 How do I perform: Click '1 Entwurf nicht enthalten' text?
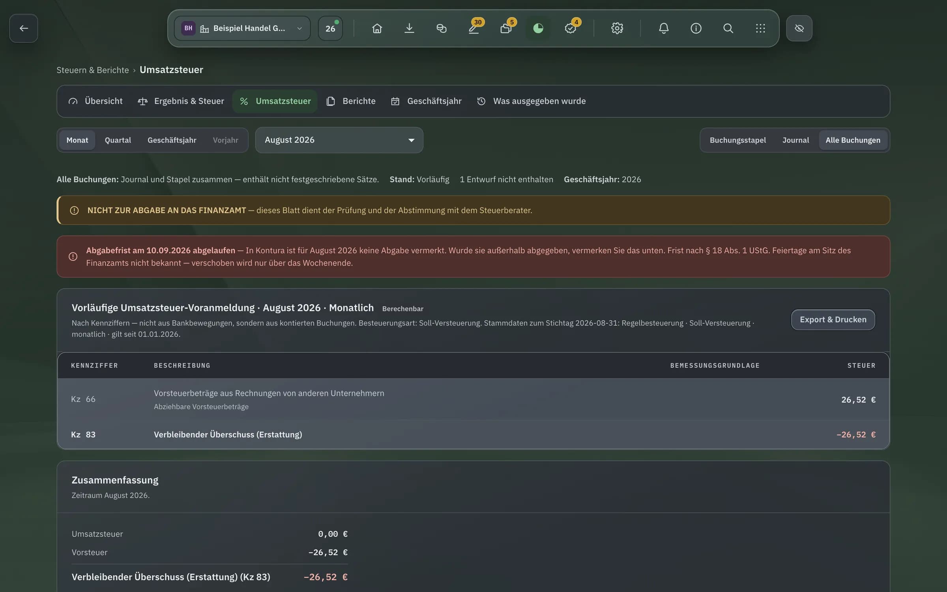(506, 179)
